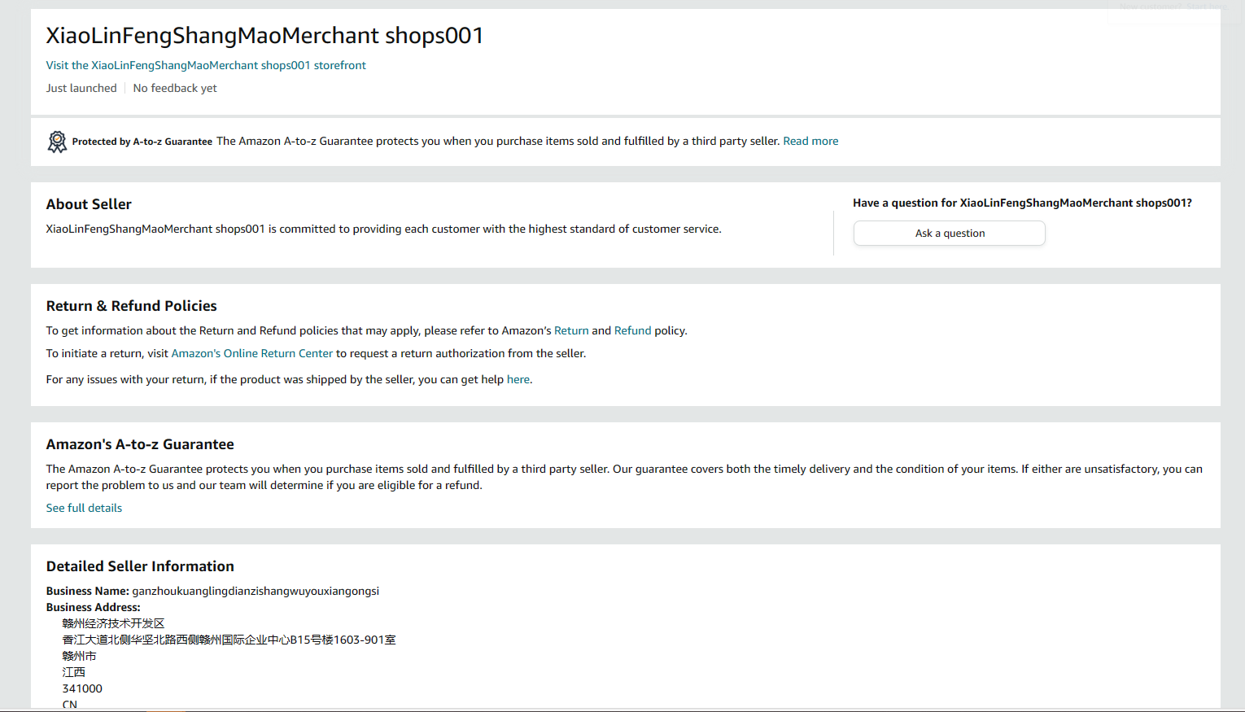Click the "here" return help link
Image resolution: width=1245 pixels, height=712 pixels.
pos(518,379)
